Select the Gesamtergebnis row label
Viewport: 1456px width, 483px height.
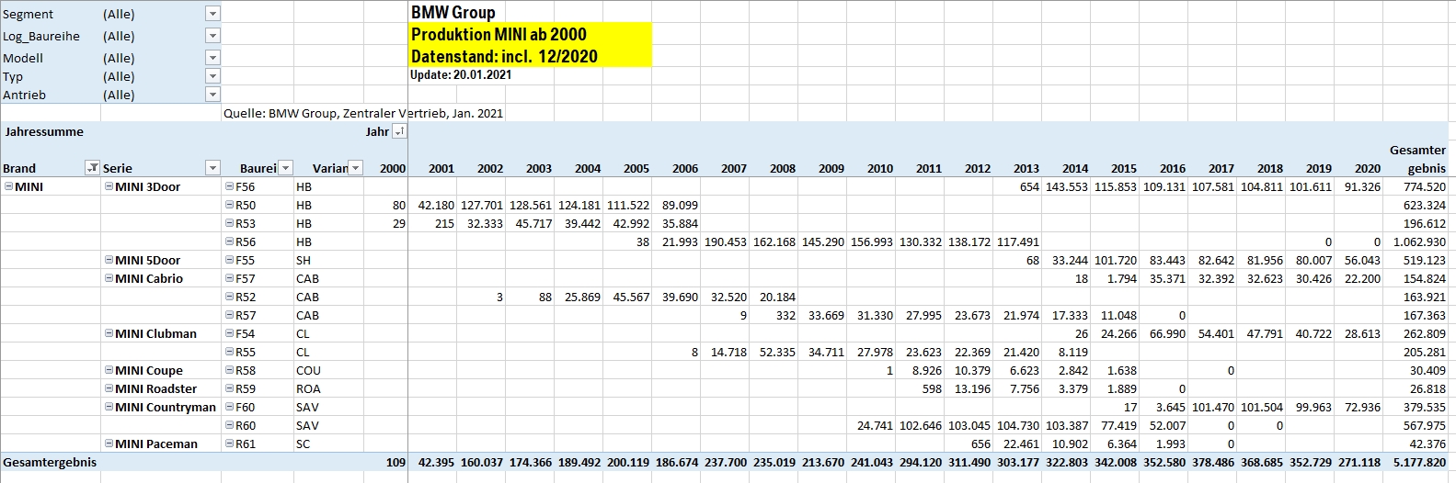pos(50,462)
